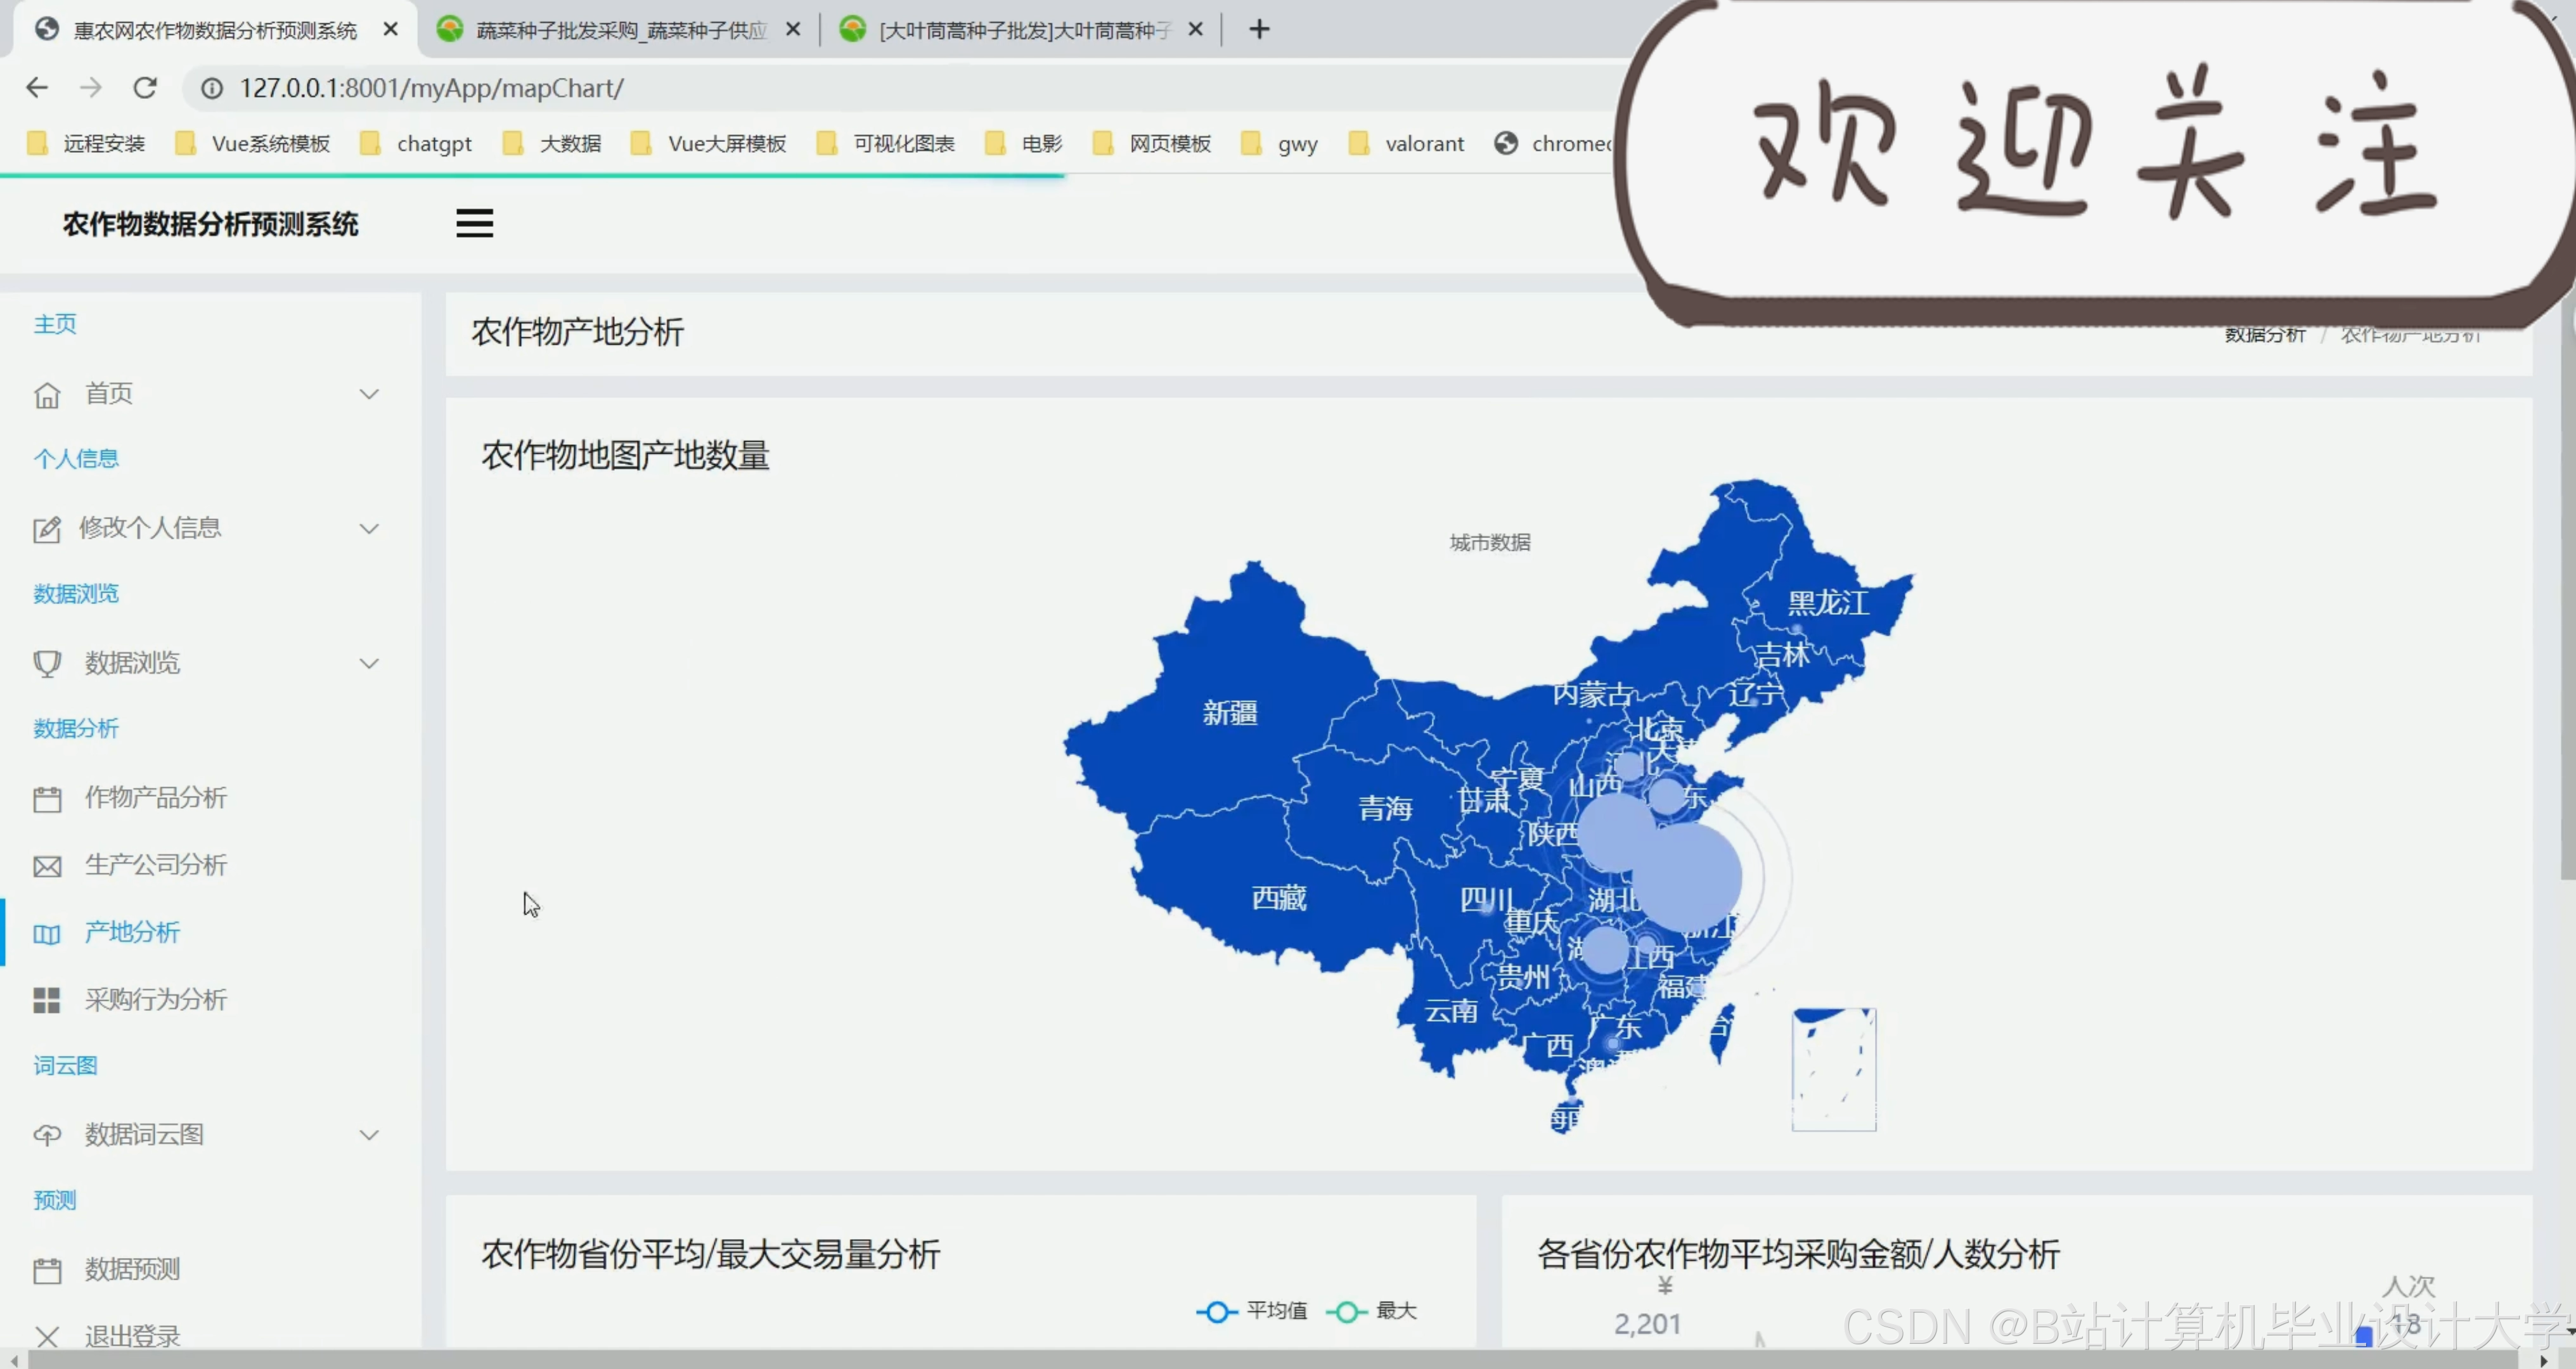The image size is (2576, 1369).
Task: Switch to 蔬菜种子批发采购 browser tab
Action: coord(619,30)
